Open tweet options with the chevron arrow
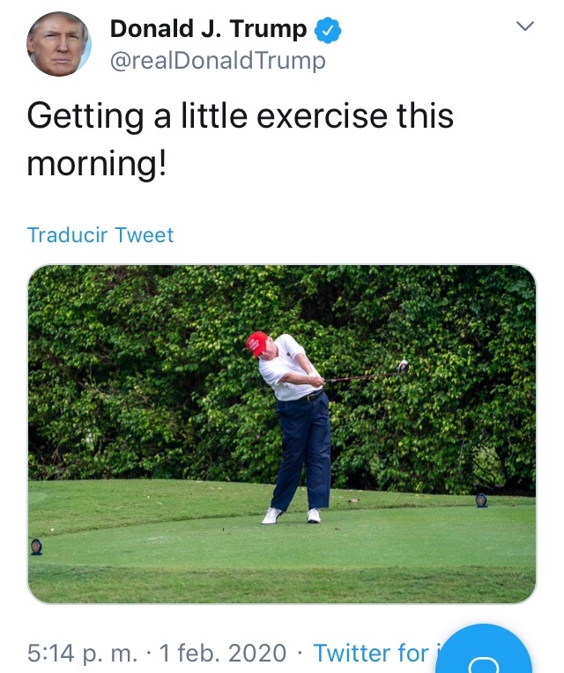 point(525,26)
